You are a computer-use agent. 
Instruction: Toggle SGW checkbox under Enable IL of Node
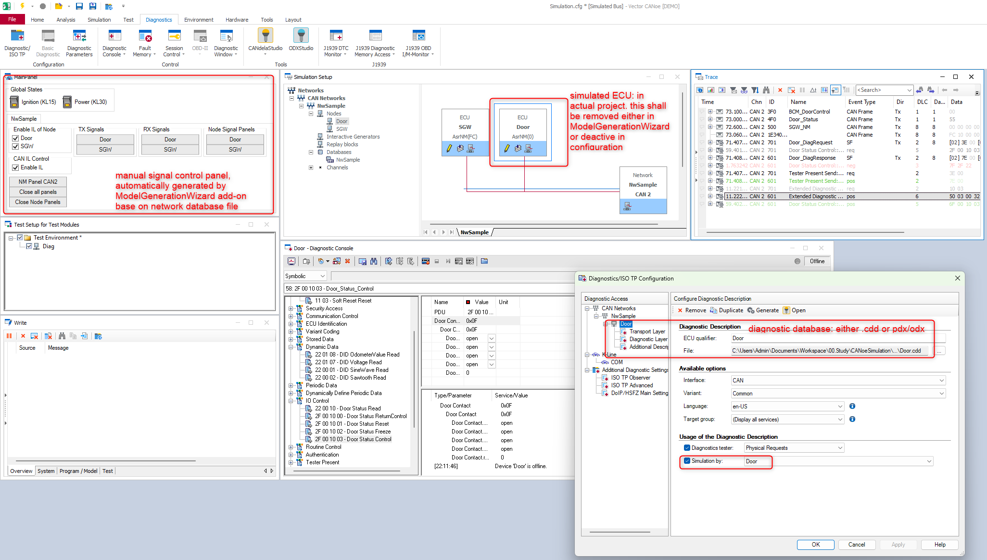15,146
